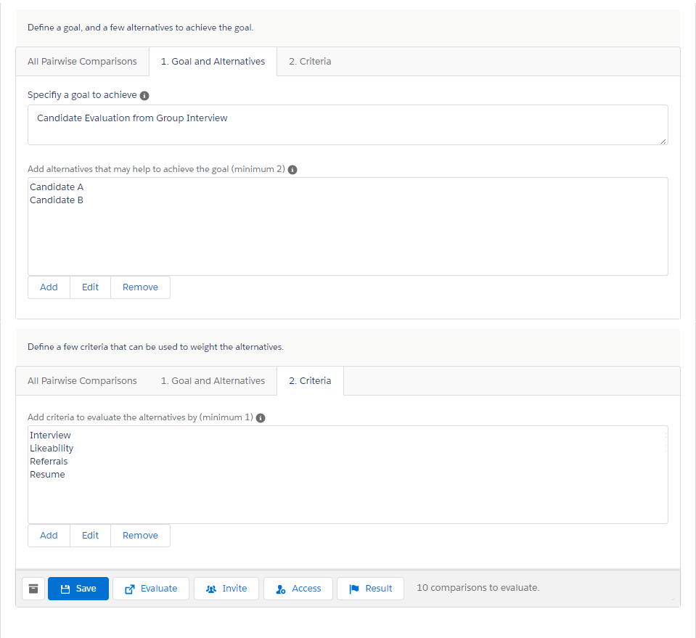Viewport: 696px width, 638px height.
Task: Open the Evaluate button
Action: pyautogui.click(x=151, y=589)
